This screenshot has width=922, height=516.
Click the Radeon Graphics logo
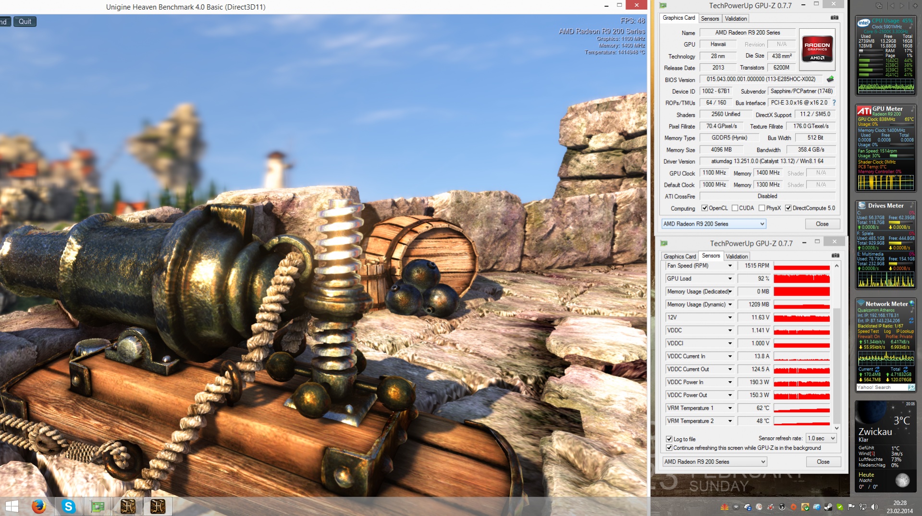coord(817,50)
